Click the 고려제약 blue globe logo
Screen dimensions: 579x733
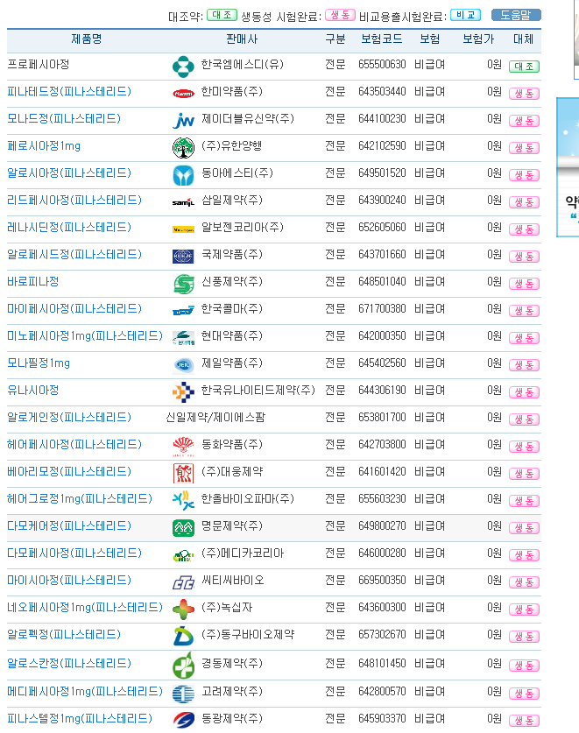click(x=183, y=694)
